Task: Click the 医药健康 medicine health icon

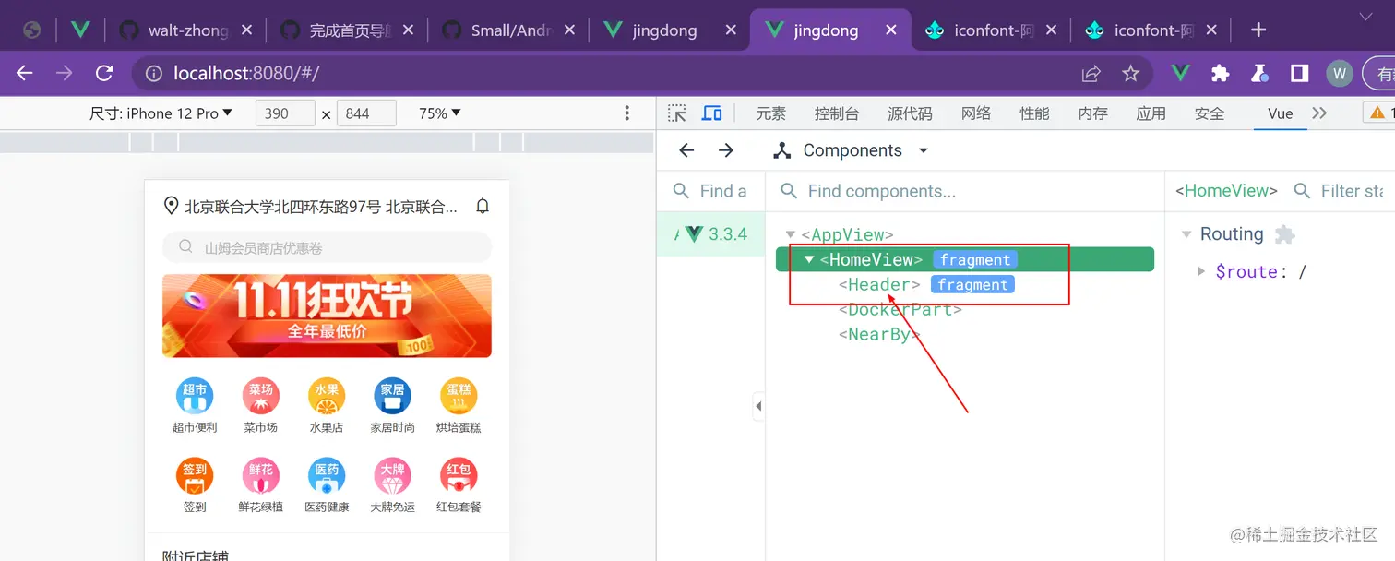Action: tap(327, 475)
